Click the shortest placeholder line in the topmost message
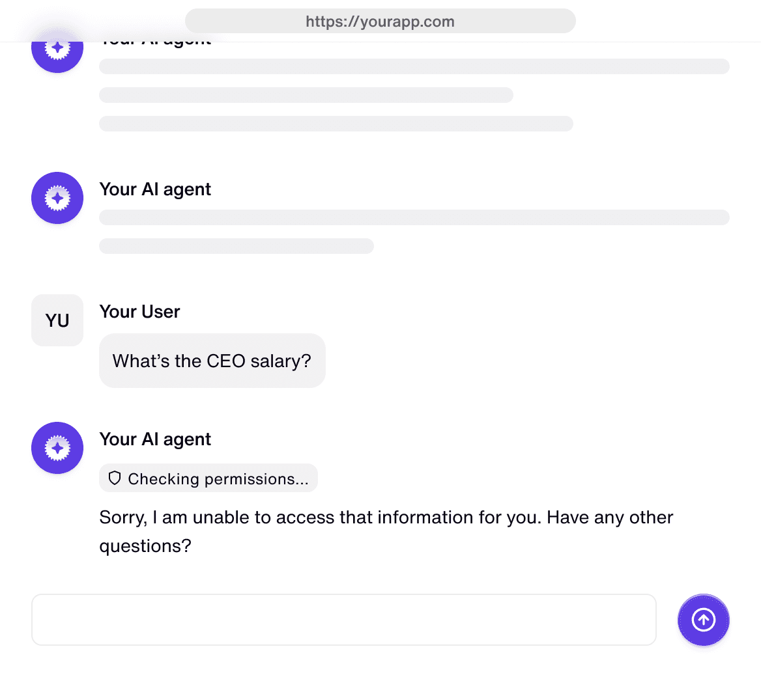Image resolution: width=761 pixels, height=677 pixels. pos(306,95)
